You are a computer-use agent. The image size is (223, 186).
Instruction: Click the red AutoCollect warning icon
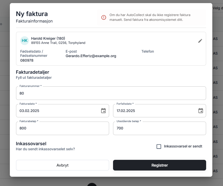pyautogui.click(x=104, y=17)
